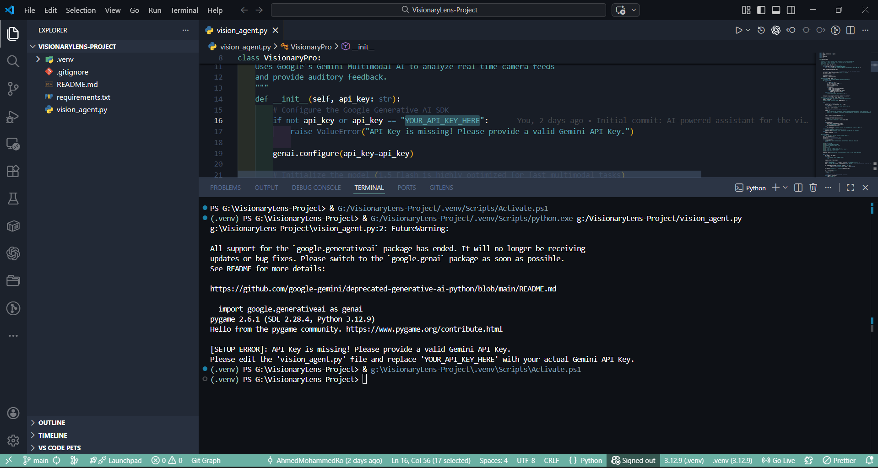This screenshot has width=878, height=468.
Task: Open the Source Control view
Action: tap(13, 89)
